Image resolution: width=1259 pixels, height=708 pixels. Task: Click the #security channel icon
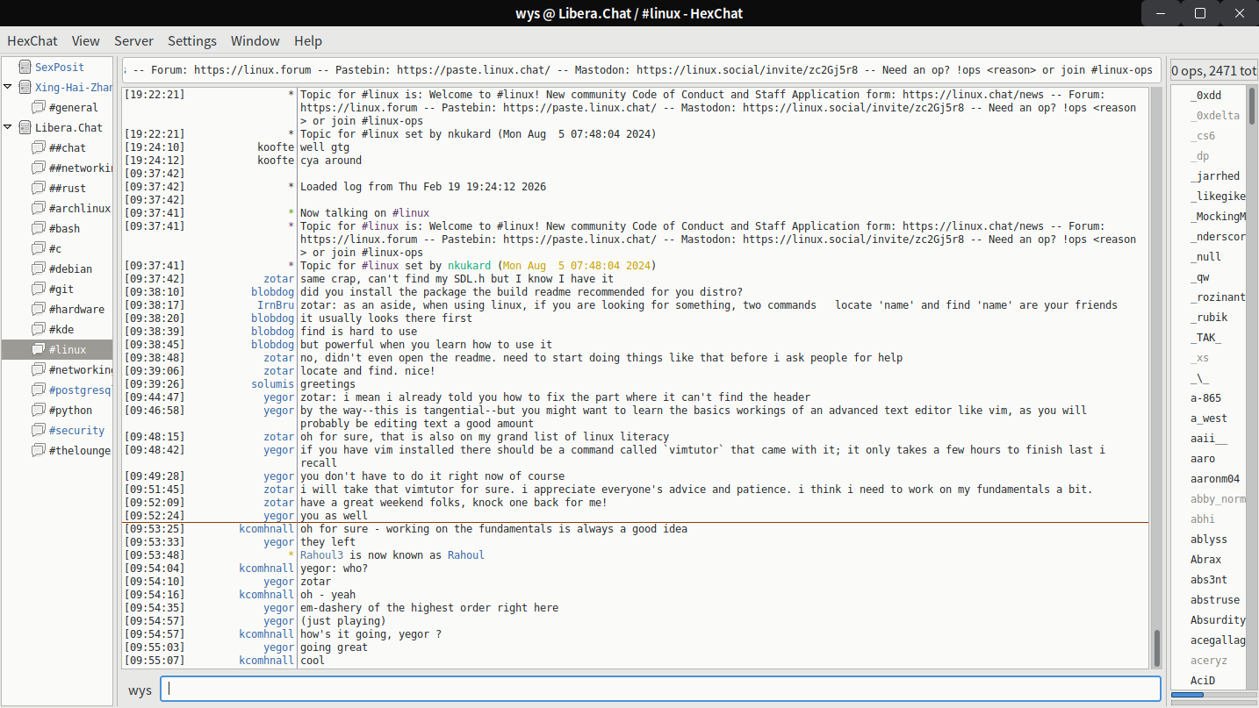click(38, 430)
